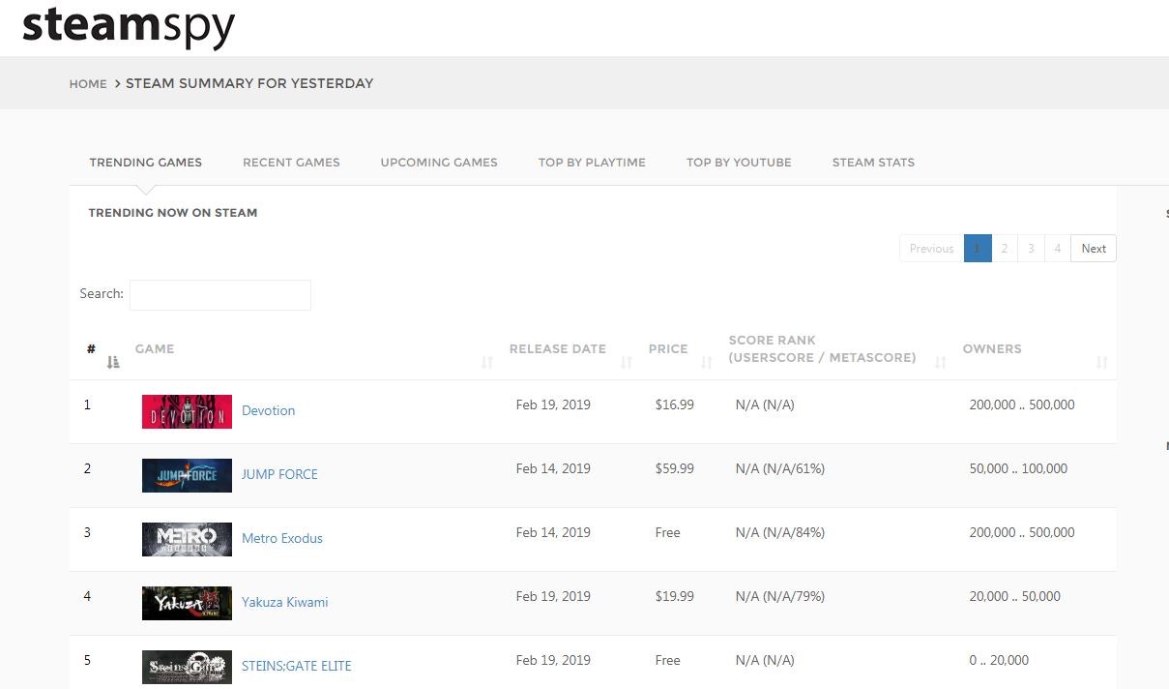Switch to the Upcoming Games tab
The width and height of the screenshot is (1169, 689).
tap(439, 163)
